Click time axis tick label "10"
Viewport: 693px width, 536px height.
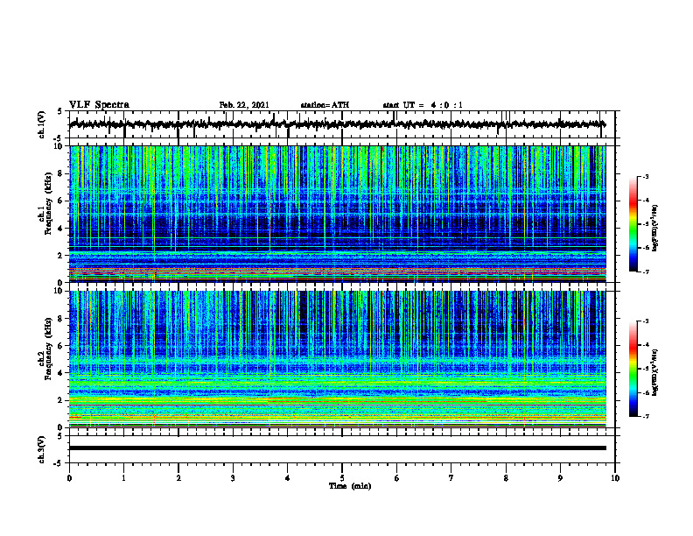click(x=615, y=478)
